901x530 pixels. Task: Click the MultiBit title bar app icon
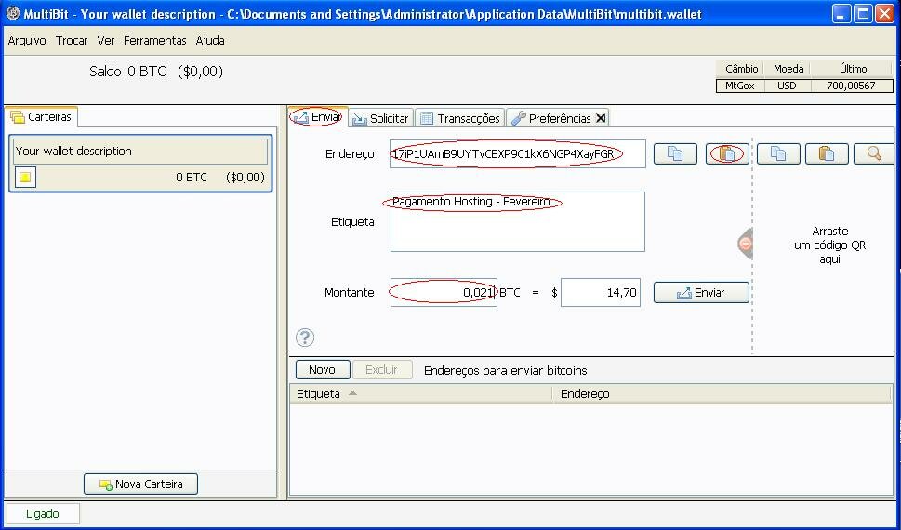click(x=13, y=13)
